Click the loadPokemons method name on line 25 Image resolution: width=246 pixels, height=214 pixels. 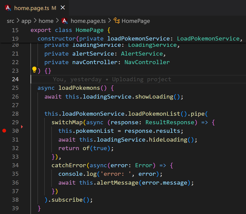tap(79, 88)
